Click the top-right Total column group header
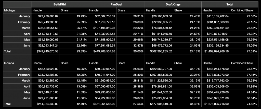The width and height of the screenshot is (261, 109). [230, 4]
